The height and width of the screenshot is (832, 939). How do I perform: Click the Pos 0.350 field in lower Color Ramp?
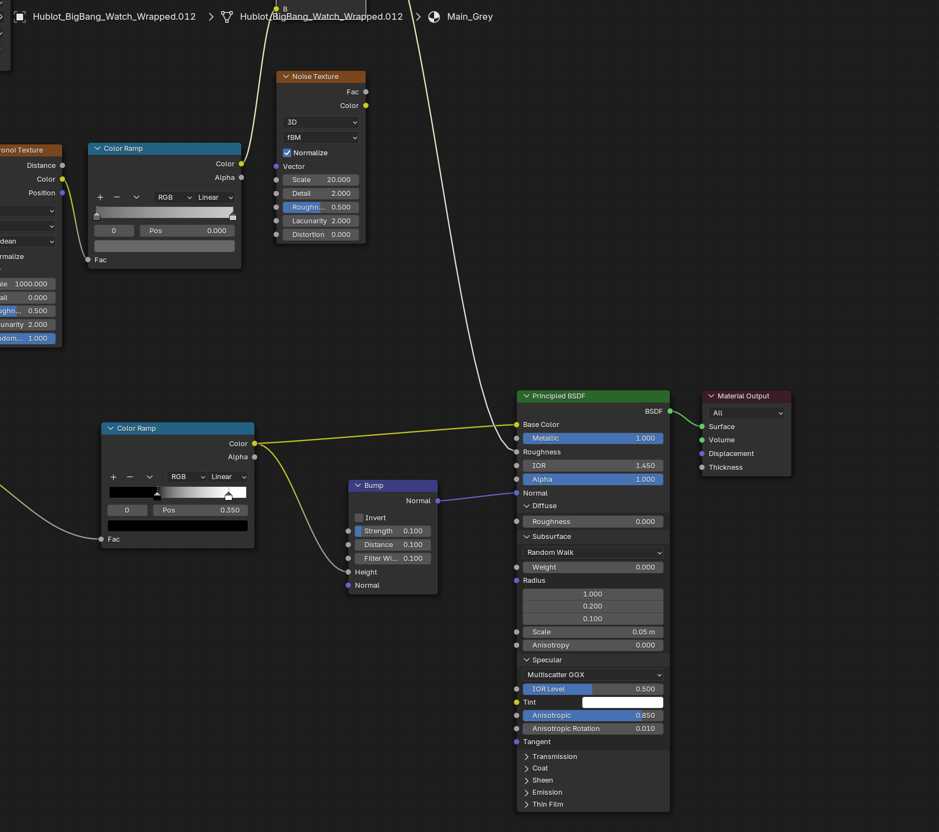201,510
